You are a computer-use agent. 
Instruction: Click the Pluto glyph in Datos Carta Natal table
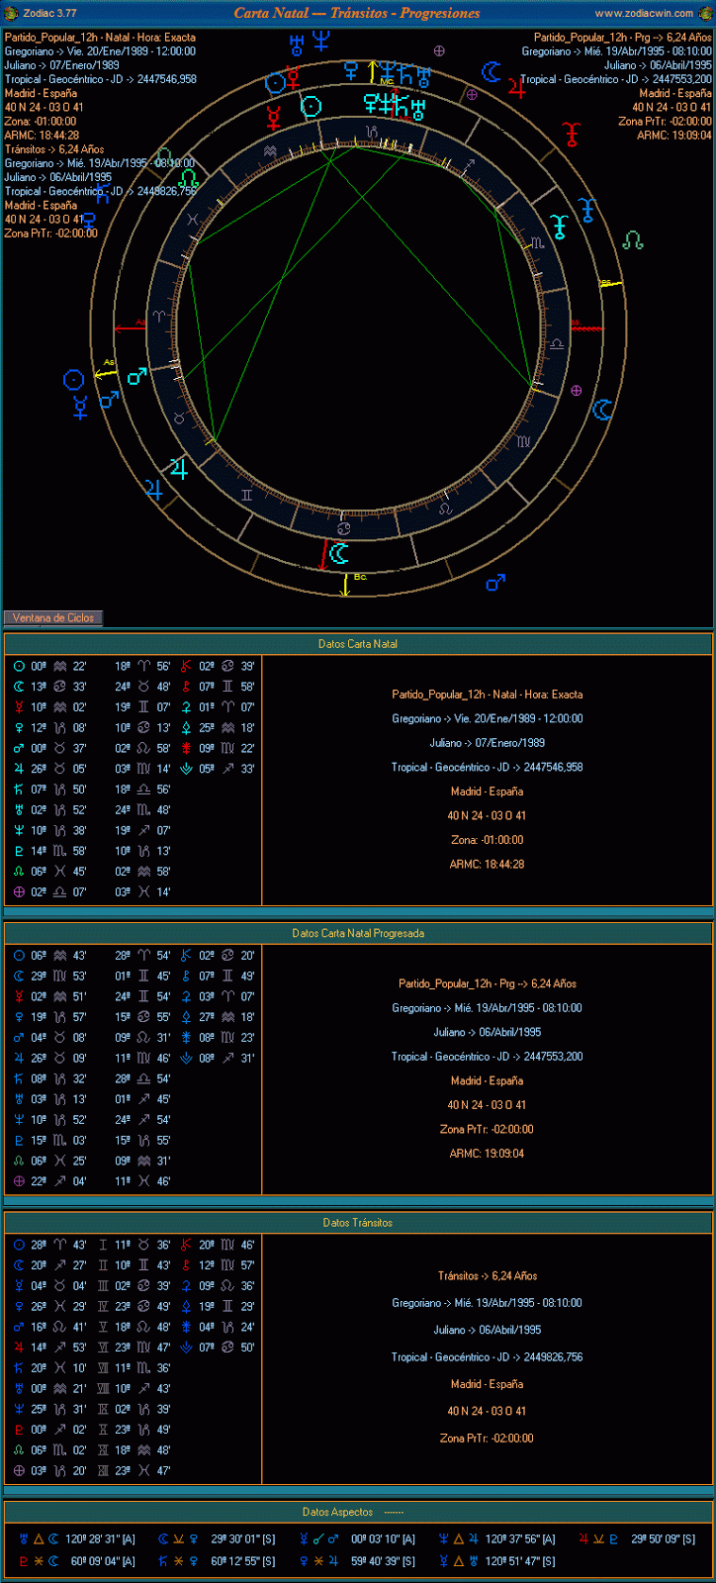coord(18,851)
